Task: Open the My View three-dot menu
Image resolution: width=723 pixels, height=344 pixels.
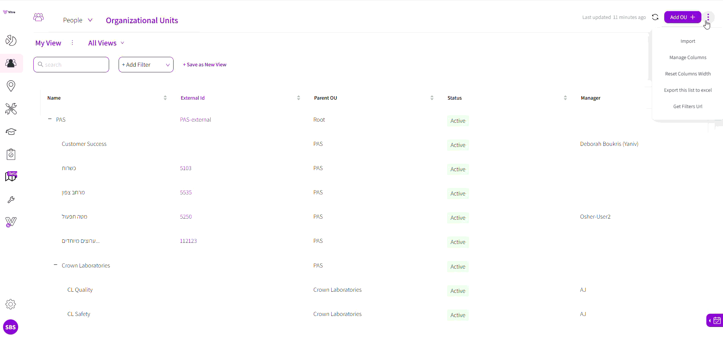Action: point(72,43)
